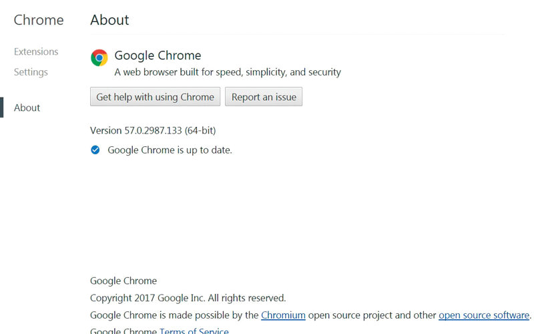
Task: Click the 'web browser built for speed' tagline
Action: pos(228,72)
